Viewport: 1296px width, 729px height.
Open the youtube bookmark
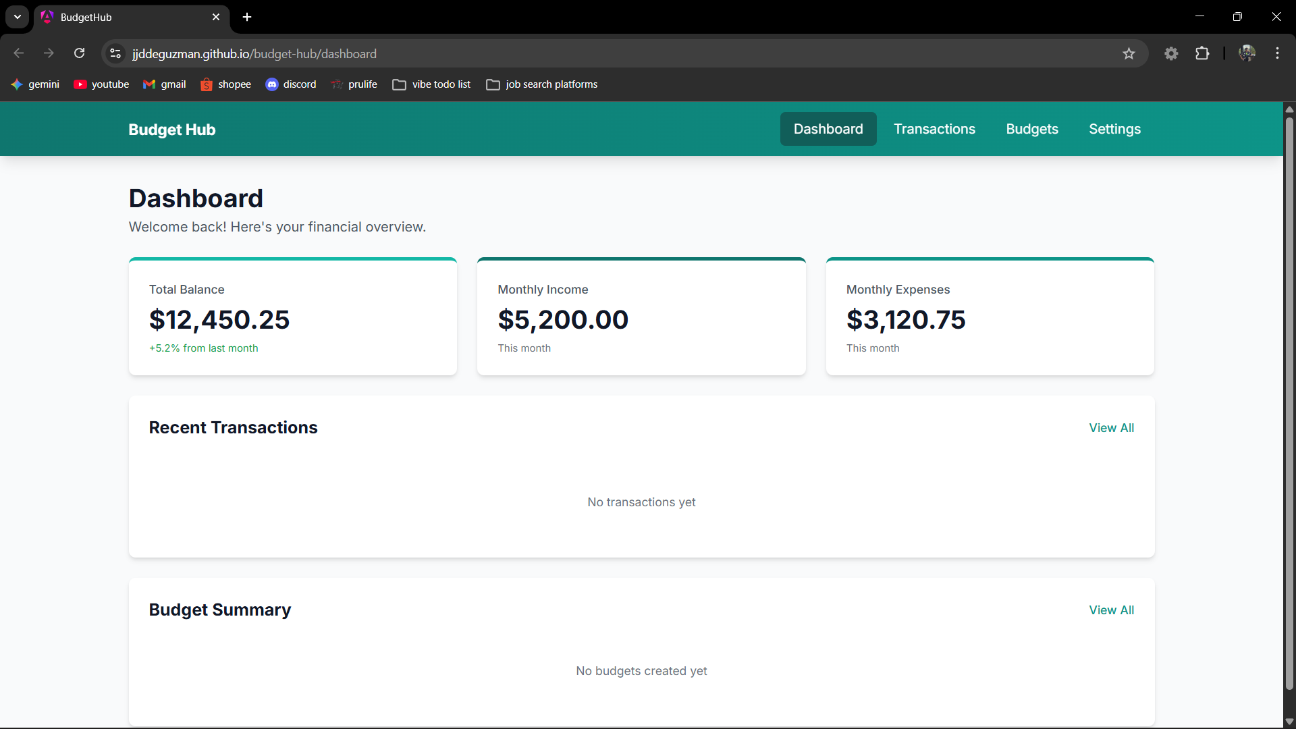click(x=101, y=84)
